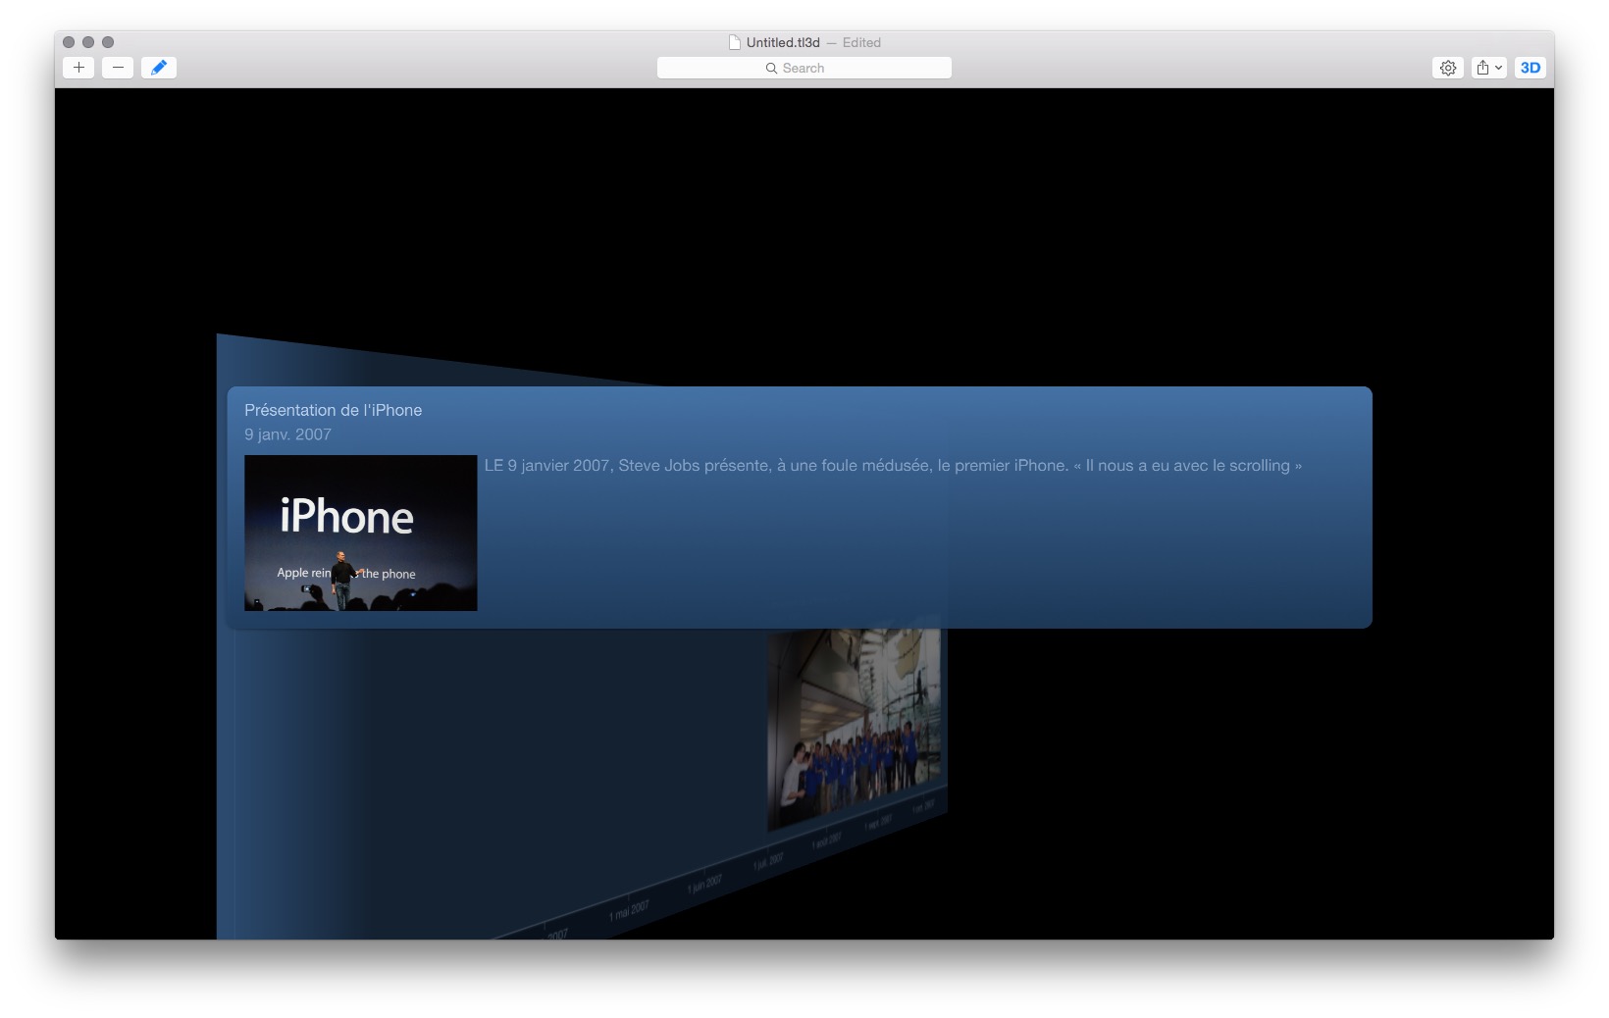Image resolution: width=1609 pixels, height=1018 pixels.
Task: Click the 1 mai 2007 timeline marker
Action: 629,910
